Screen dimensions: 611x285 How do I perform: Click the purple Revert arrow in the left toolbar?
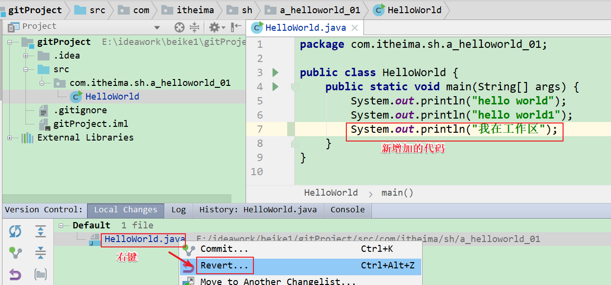15,274
